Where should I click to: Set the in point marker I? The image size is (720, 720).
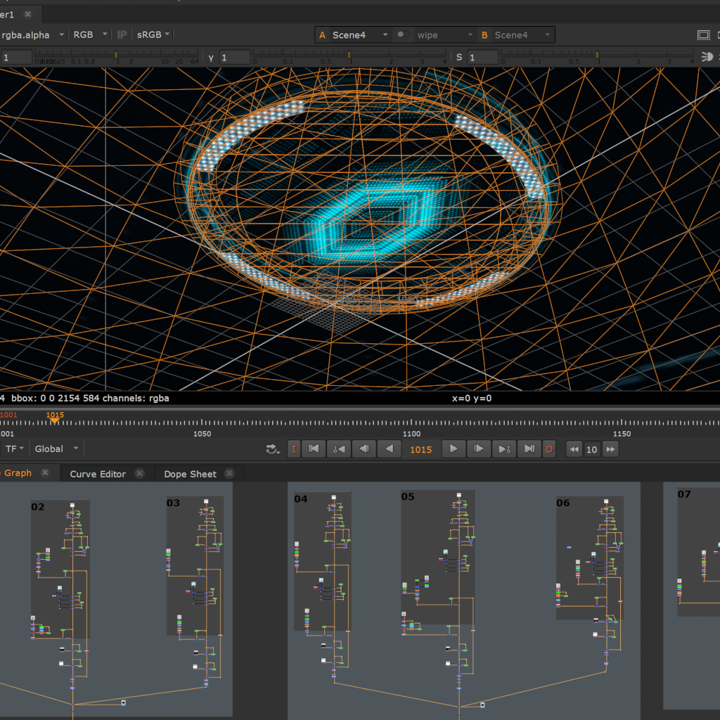(x=294, y=449)
